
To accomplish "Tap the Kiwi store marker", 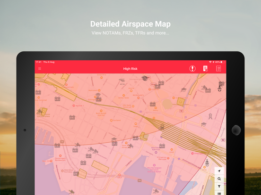I will pos(204,167).
